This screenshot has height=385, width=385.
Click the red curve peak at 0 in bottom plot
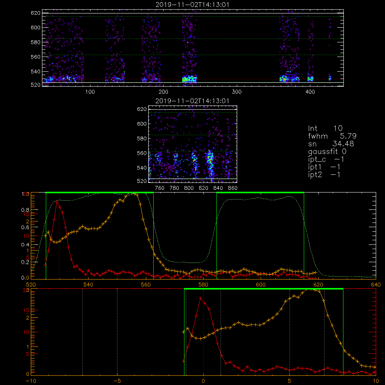pos(201,298)
